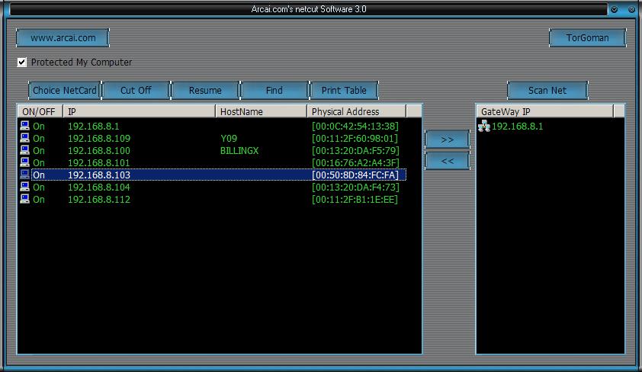Click MAC address 00:13:20:DA:F5:79
Image resolution: width=642 pixels, height=372 pixels.
coord(355,151)
